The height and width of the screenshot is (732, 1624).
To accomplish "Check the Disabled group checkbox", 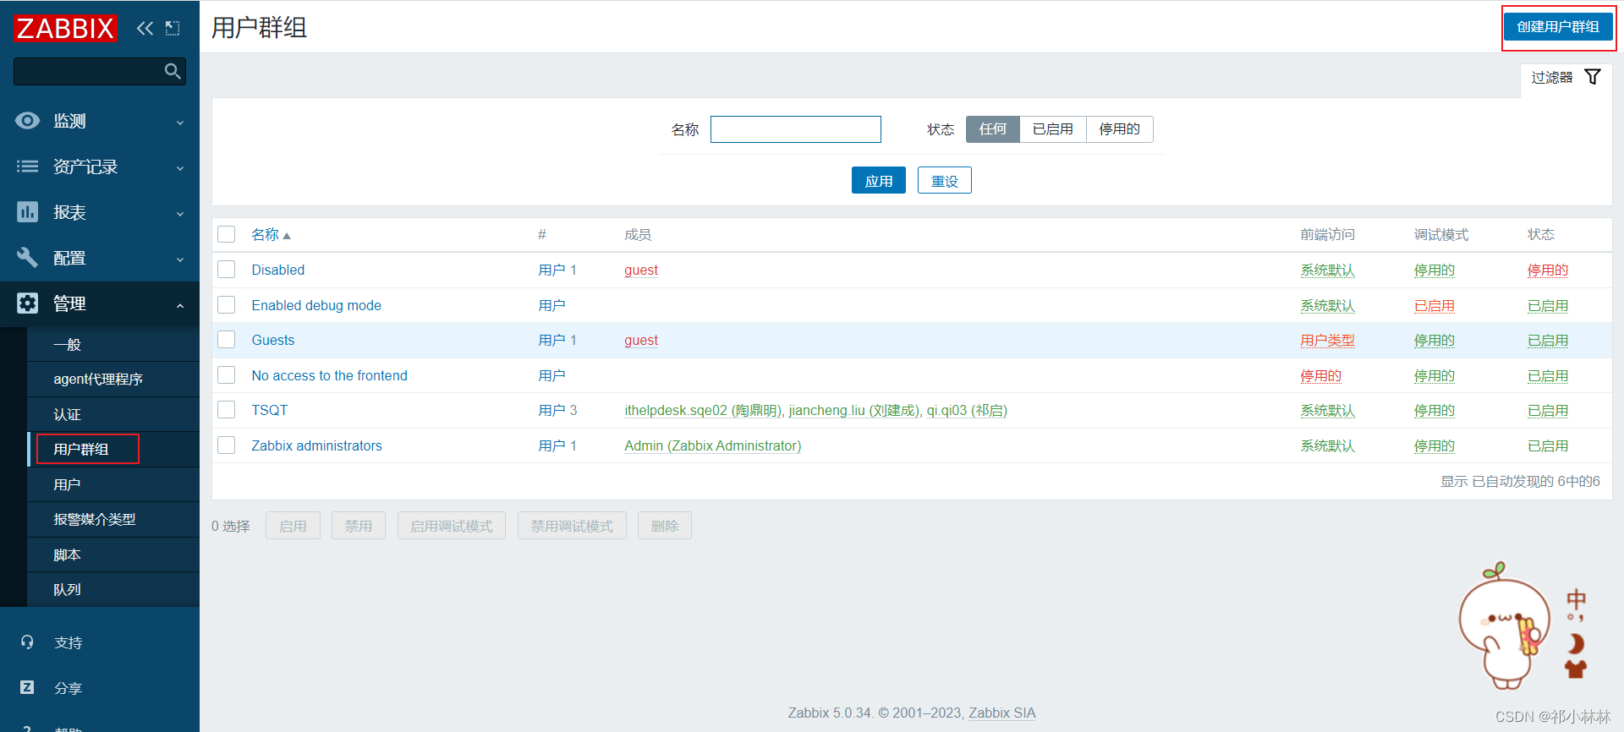I will coord(227,270).
